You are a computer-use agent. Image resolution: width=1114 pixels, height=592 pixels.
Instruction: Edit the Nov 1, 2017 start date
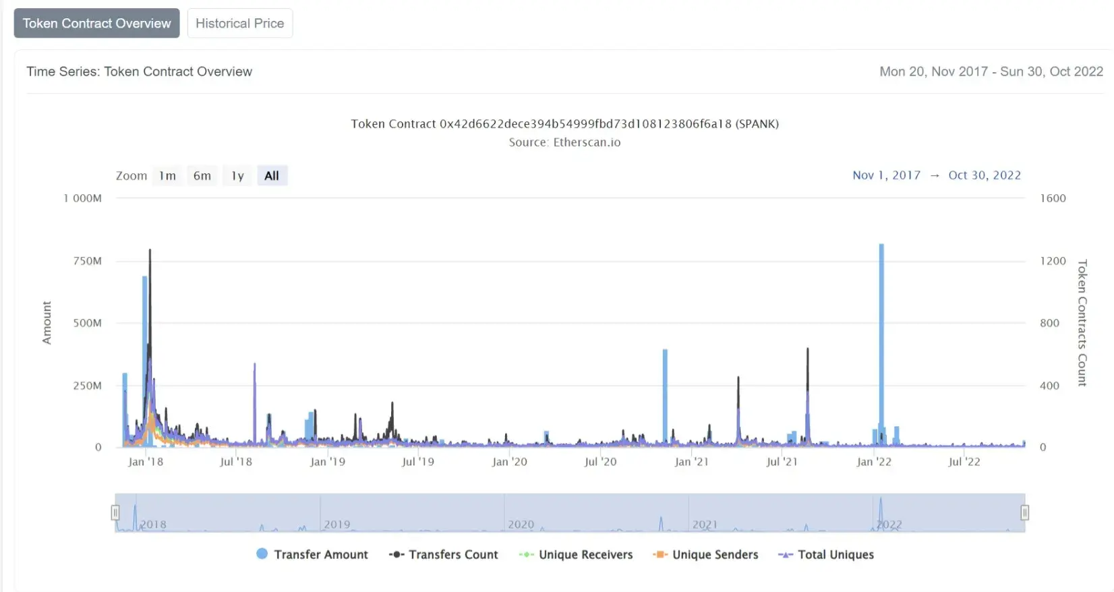click(x=886, y=175)
